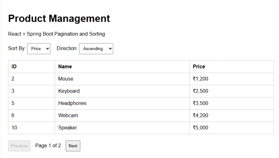Click the Price column header
This screenshot has height=158, width=279.
click(232, 67)
